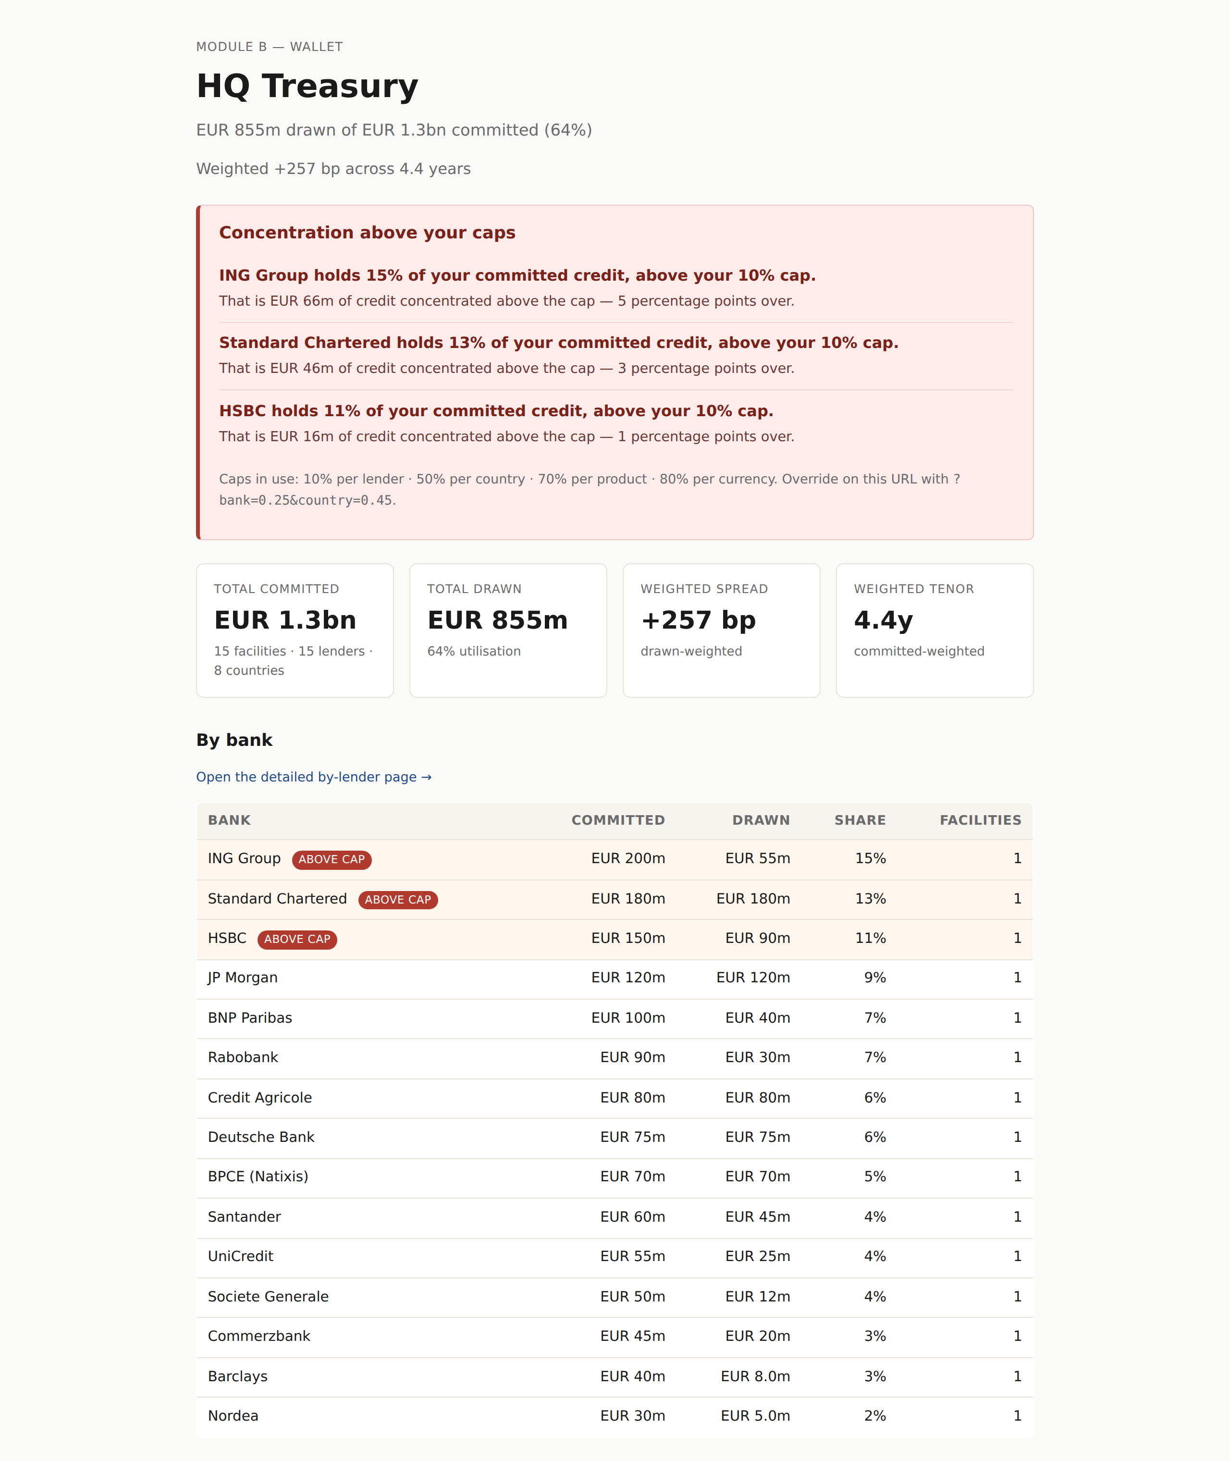This screenshot has height=1461, width=1230.
Task: Select the Weighted Tenor summary card
Action: tap(935, 631)
